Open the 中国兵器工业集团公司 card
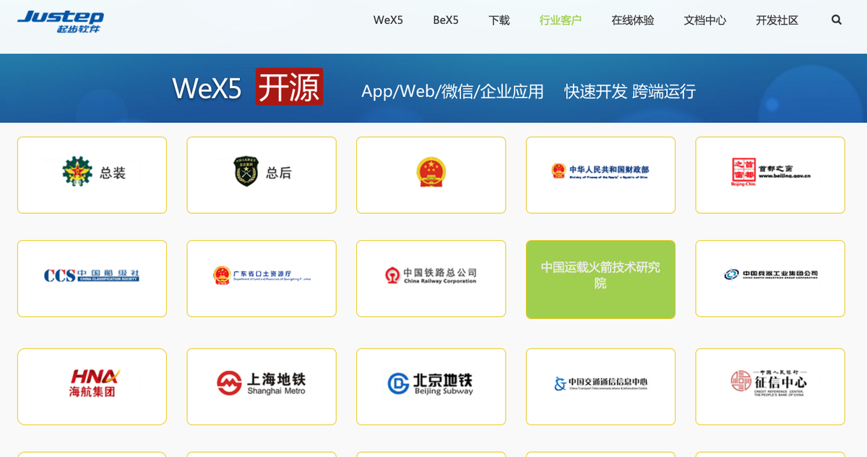Screen dimensions: 867x457 click(770, 278)
